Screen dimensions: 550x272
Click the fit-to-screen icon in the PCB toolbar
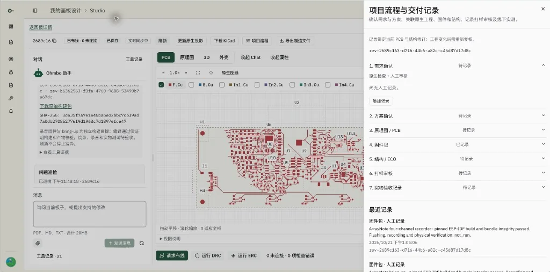pyautogui.click(x=198, y=73)
